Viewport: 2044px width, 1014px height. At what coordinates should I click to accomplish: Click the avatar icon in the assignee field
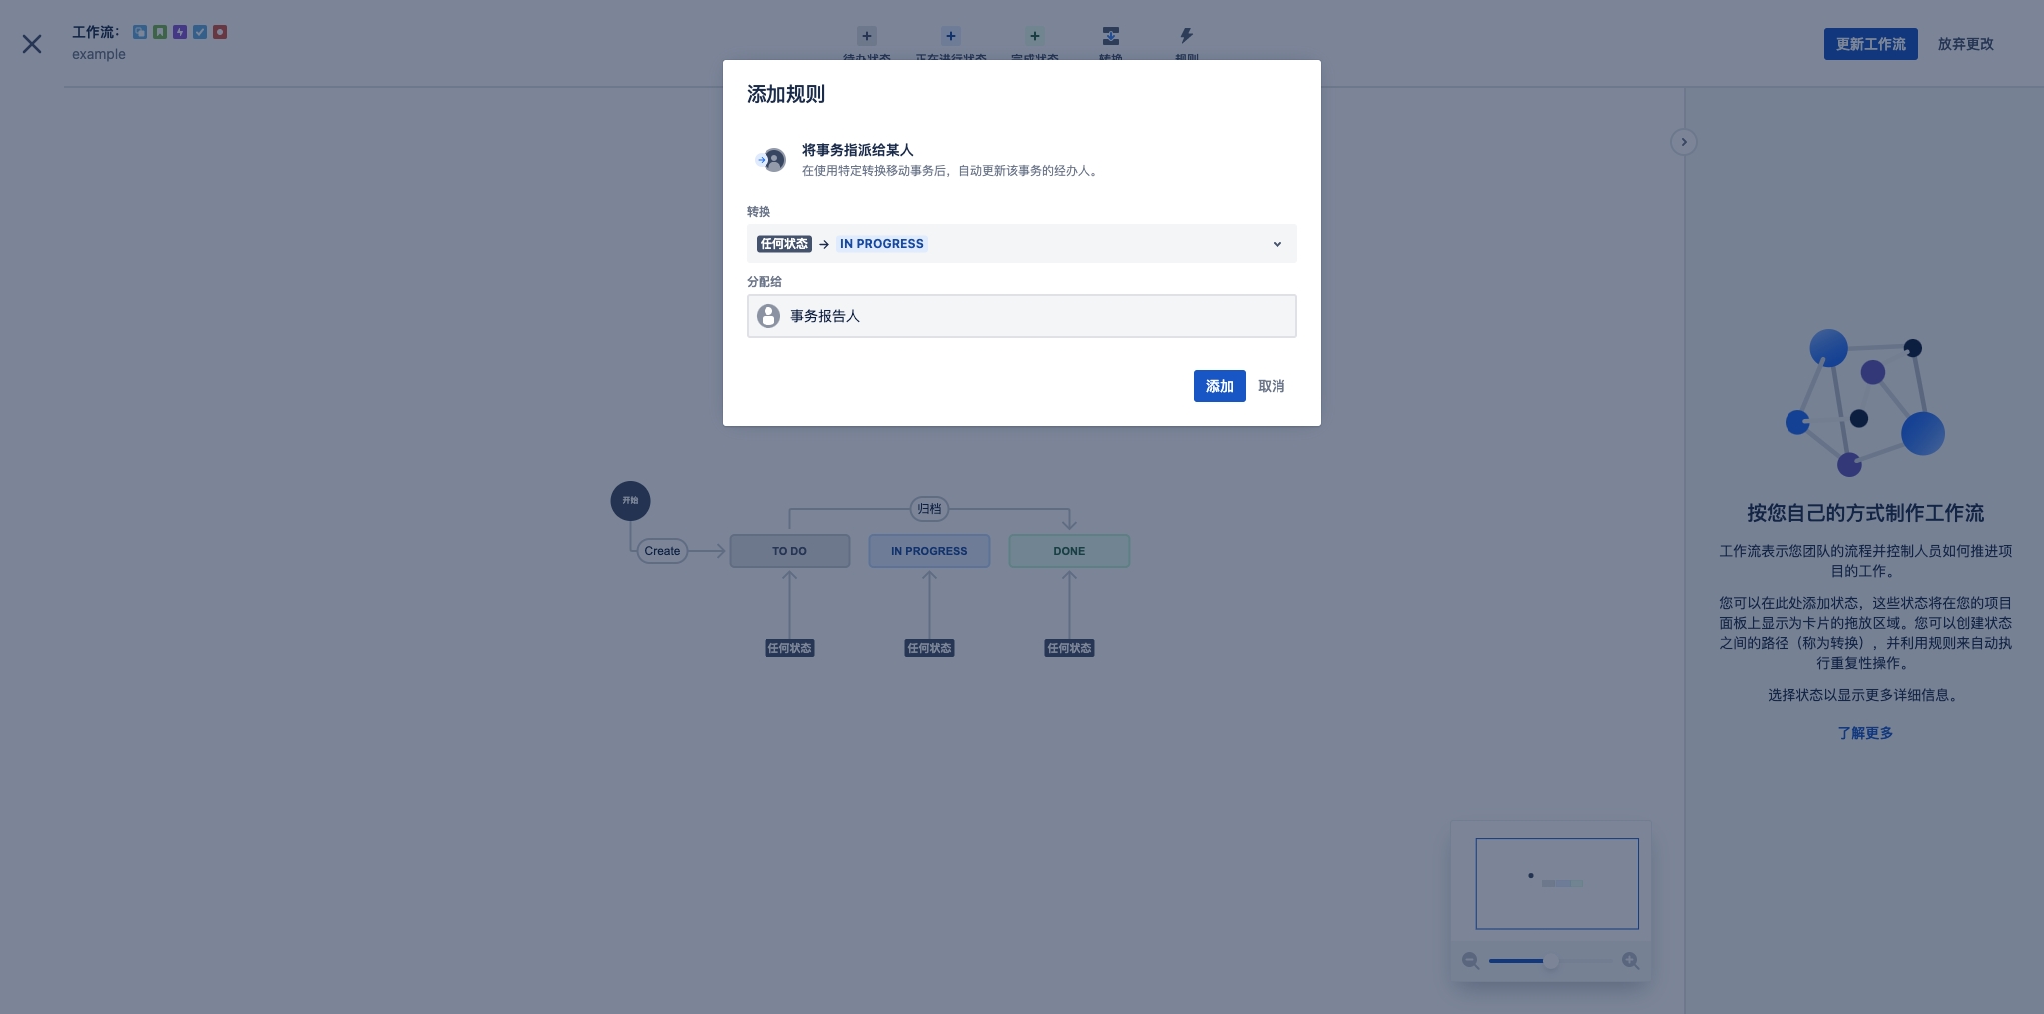(x=768, y=316)
